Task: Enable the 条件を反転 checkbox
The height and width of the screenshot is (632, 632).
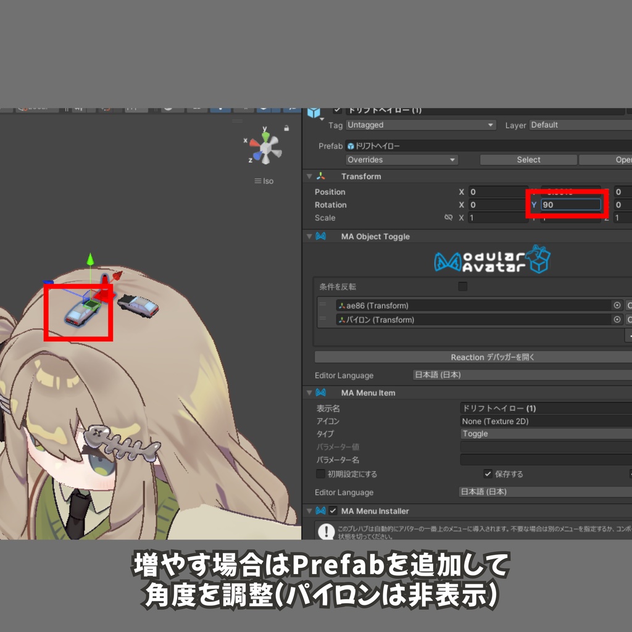Action: point(463,286)
